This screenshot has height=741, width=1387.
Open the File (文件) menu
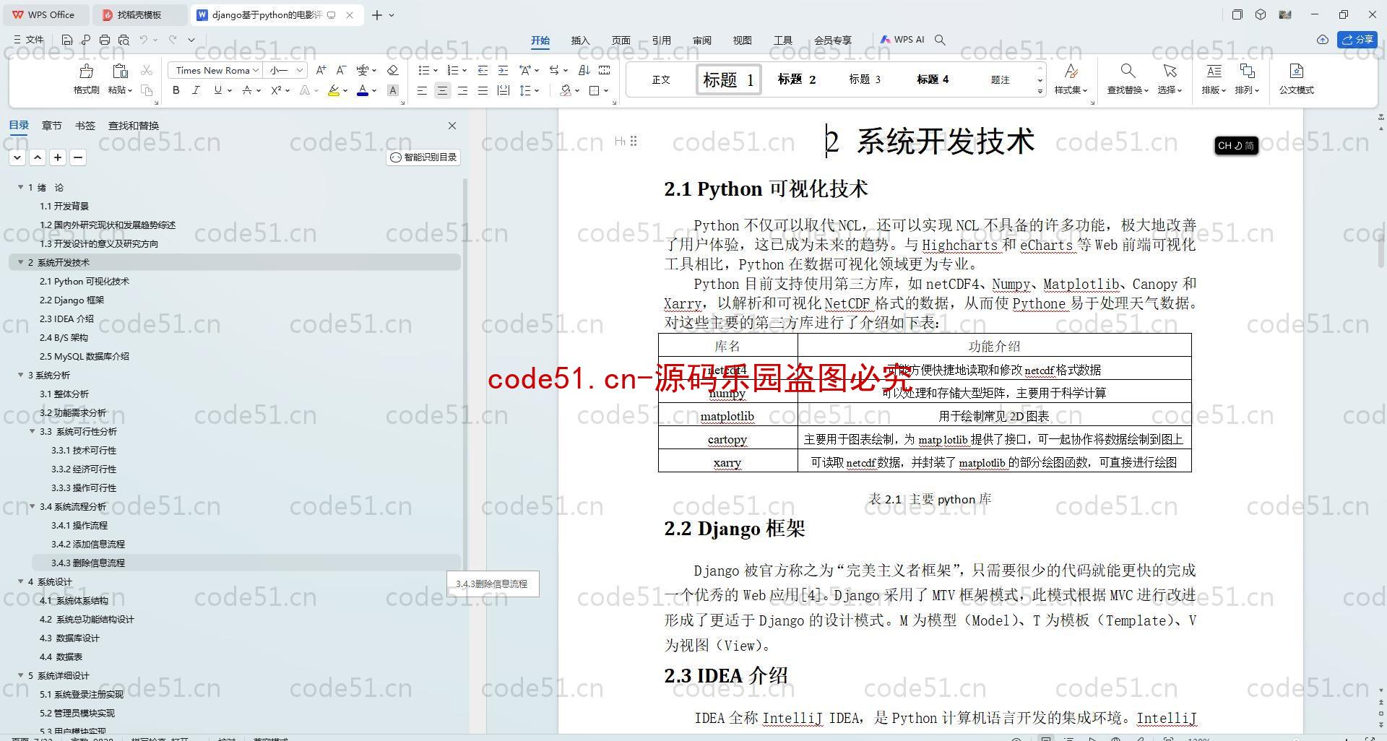[x=29, y=40]
